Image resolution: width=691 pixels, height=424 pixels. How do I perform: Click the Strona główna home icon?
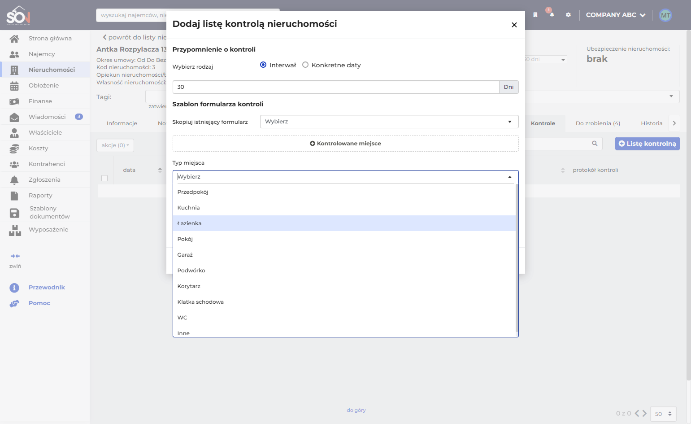point(14,39)
